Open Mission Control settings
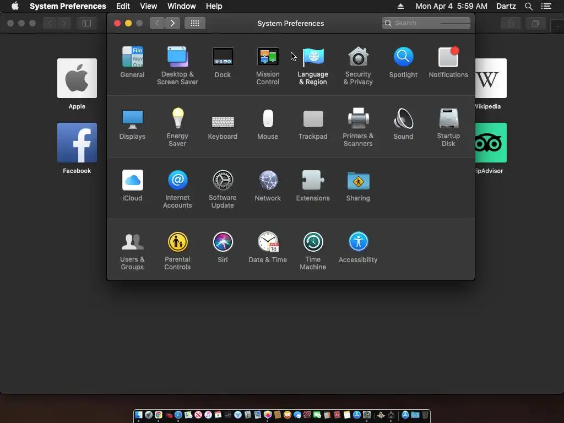Image resolution: width=564 pixels, height=423 pixels. (x=268, y=66)
